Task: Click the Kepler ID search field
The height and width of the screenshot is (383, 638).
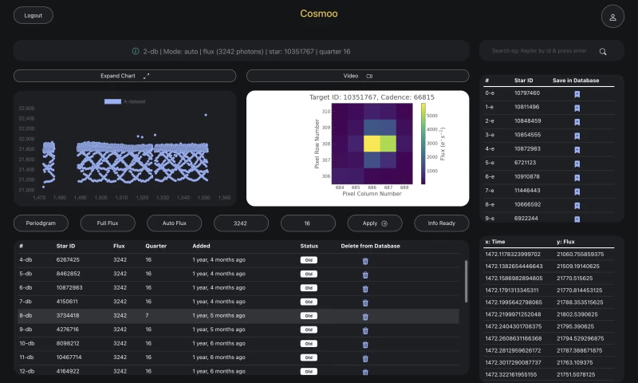Action: (538, 51)
